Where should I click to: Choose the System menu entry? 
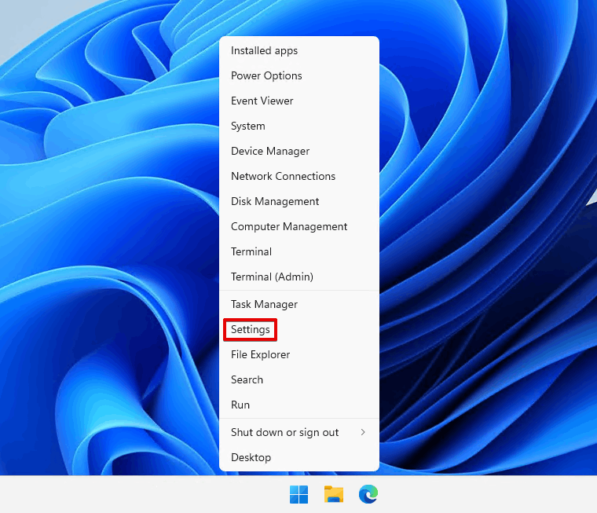pos(298,126)
